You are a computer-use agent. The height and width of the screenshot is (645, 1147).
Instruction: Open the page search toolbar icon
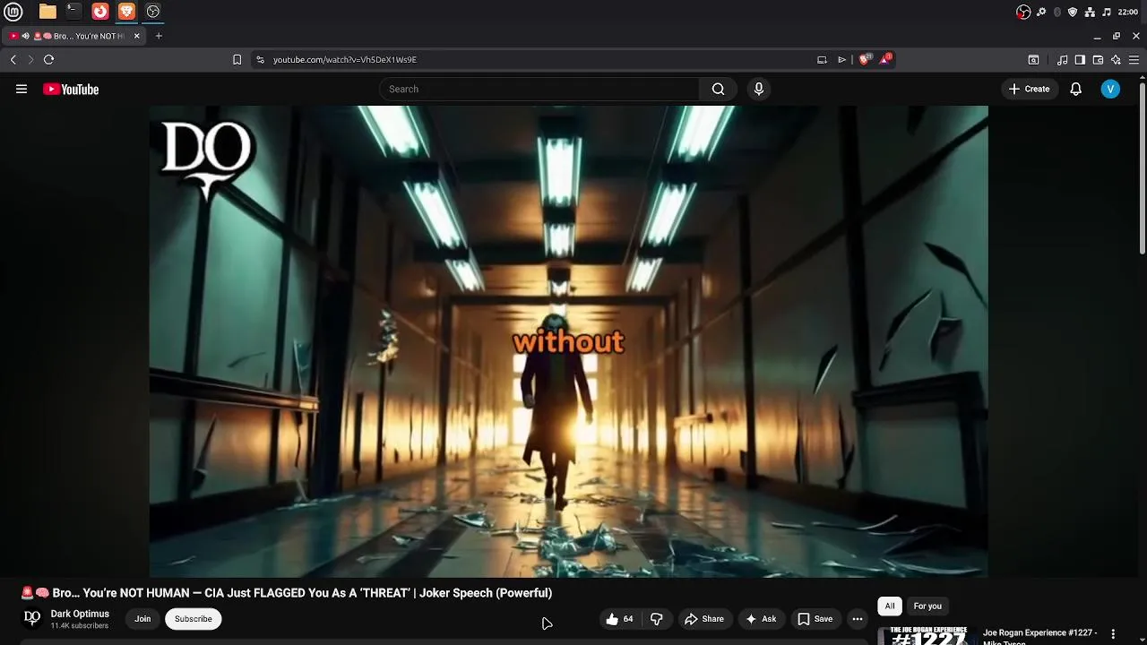pos(1033,60)
